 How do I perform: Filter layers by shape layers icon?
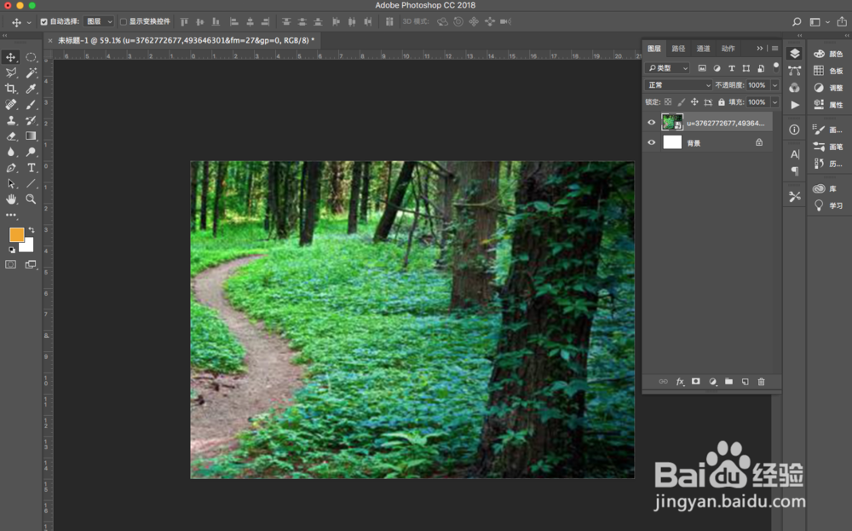click(x=746, y=68)
